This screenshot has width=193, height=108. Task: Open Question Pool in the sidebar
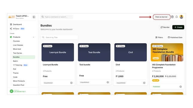(x=19, y=85)
